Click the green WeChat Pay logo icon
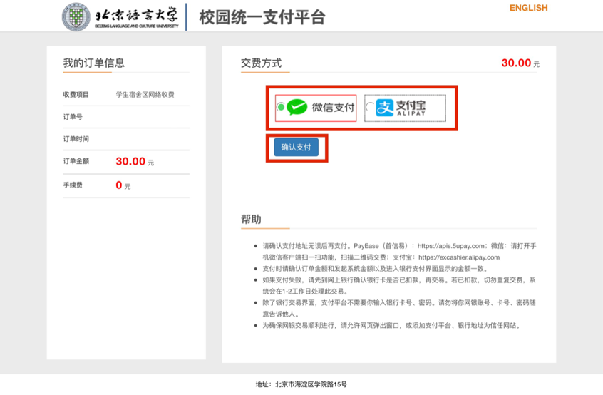Screen dimensions: 603x395 pyautogui.click(x=297, y=108)
